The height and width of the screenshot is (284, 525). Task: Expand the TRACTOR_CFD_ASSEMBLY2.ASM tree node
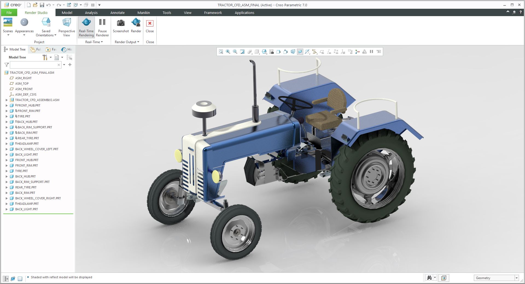(7, 100)
